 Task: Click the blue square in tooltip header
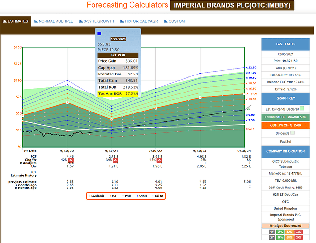pos(99,33)
